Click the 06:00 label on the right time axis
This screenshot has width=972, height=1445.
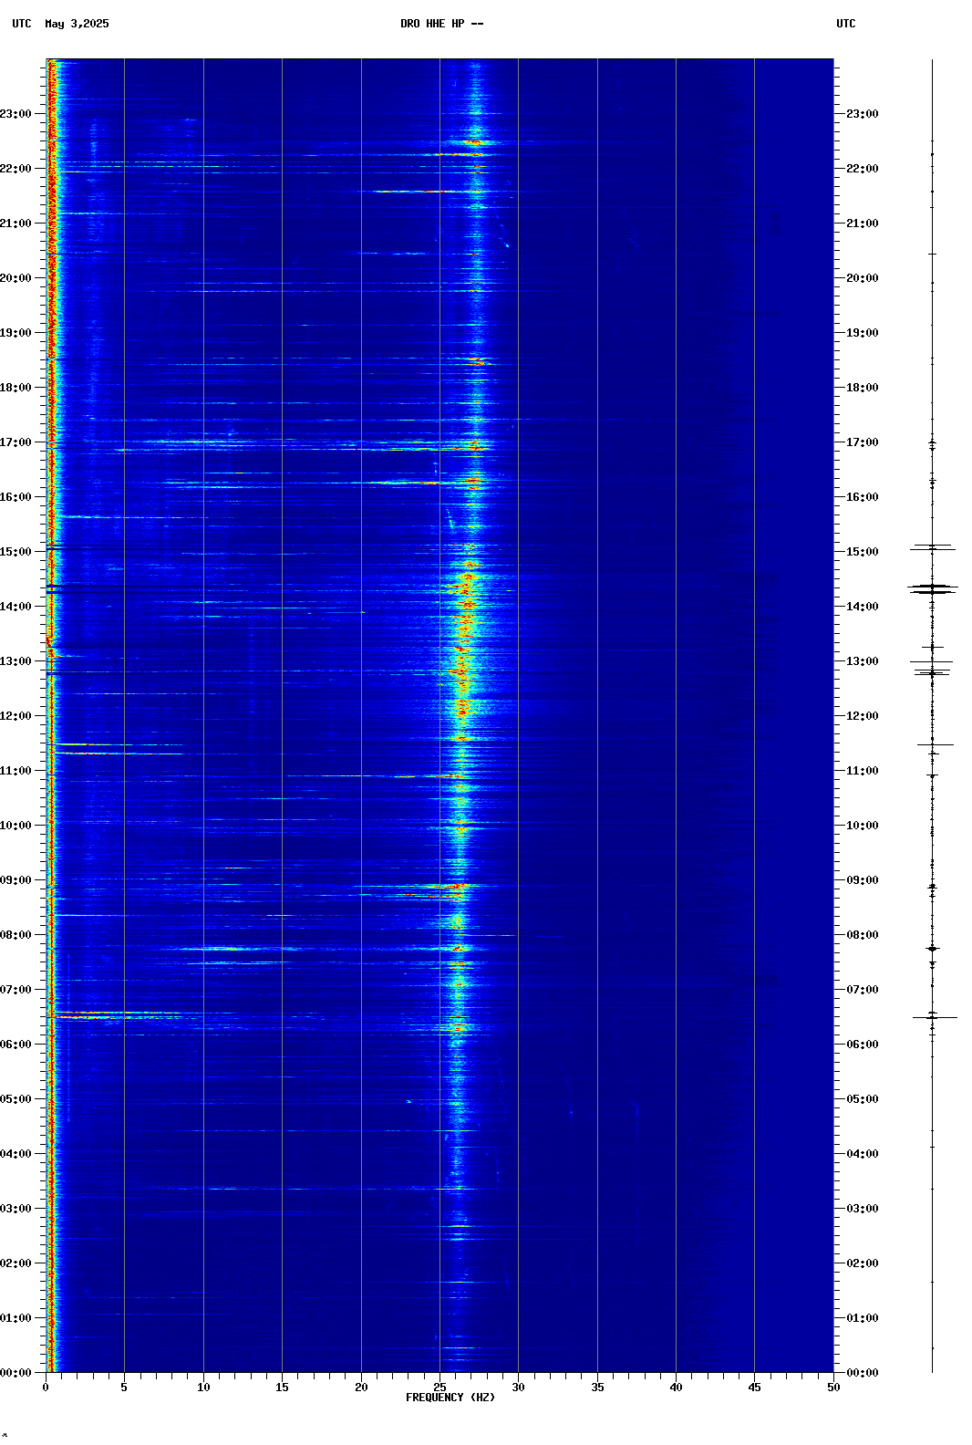tap(863, 1045)
